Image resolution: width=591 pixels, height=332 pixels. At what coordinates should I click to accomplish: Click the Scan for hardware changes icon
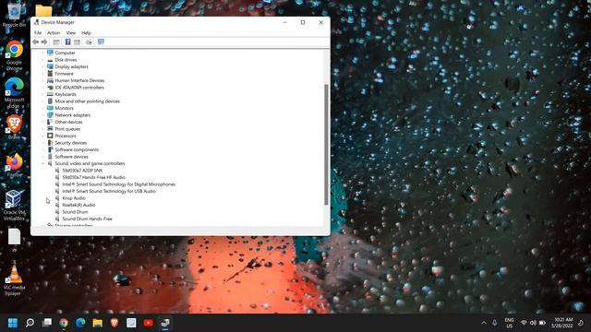(89, 41)
